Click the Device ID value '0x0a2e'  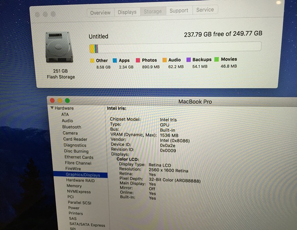point(168,146)
